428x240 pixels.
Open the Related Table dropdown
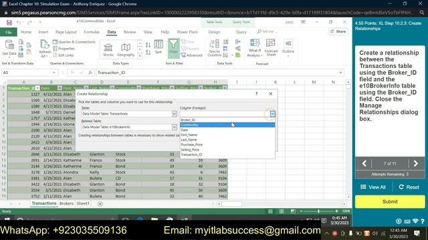click(x=174, y=127)
